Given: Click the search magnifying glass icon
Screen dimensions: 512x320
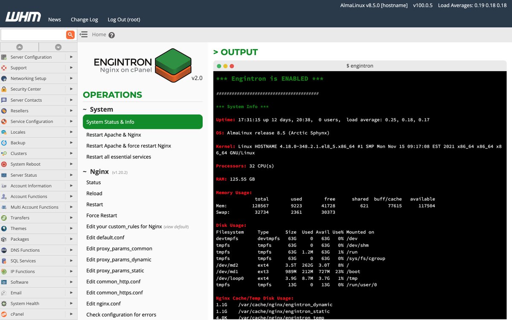Looking at the screenshot, I should click(x=70, y=35).
